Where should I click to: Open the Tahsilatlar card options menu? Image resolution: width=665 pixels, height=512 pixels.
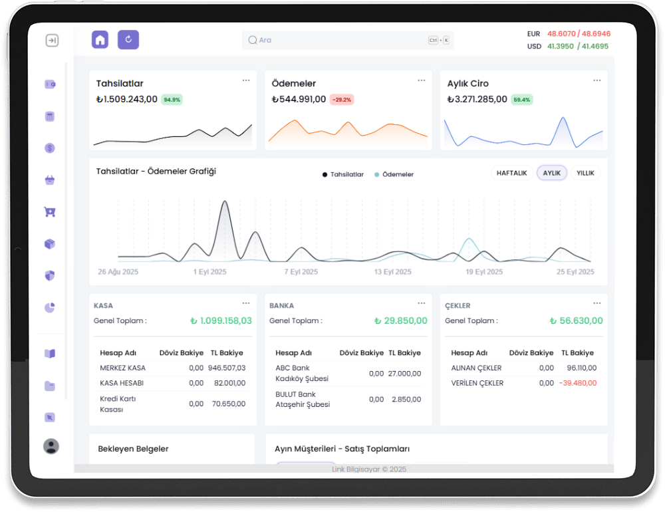[x=246, y=80]
